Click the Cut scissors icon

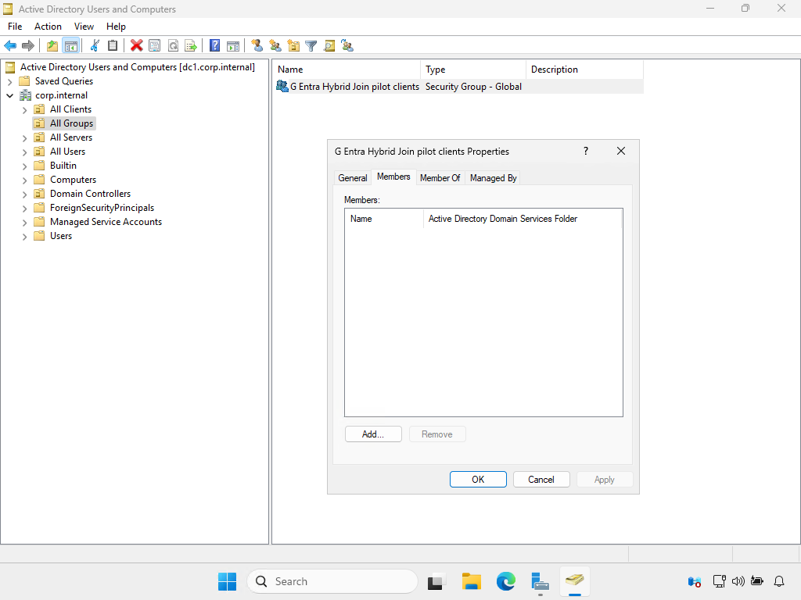point(95,46)
